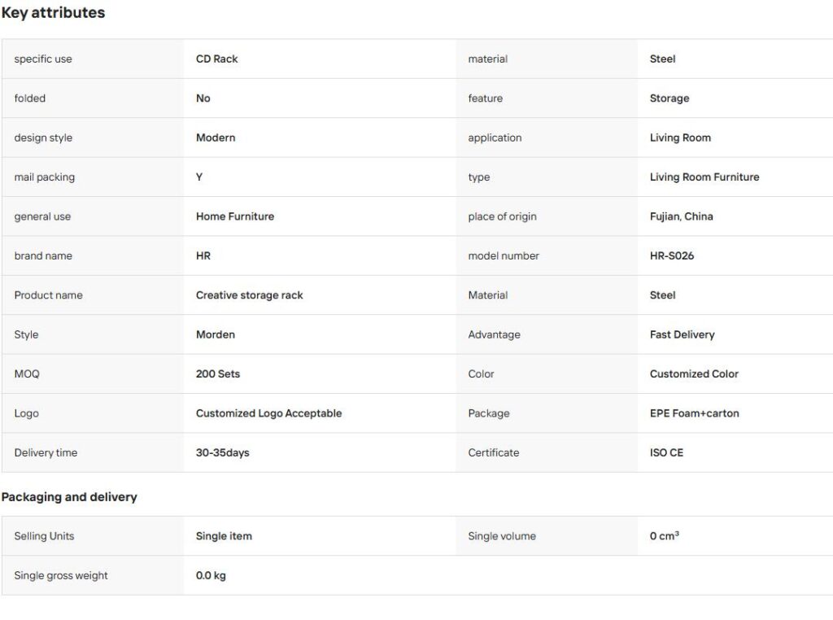
Task: Select the Storage feature value
Action: (669, 98)
